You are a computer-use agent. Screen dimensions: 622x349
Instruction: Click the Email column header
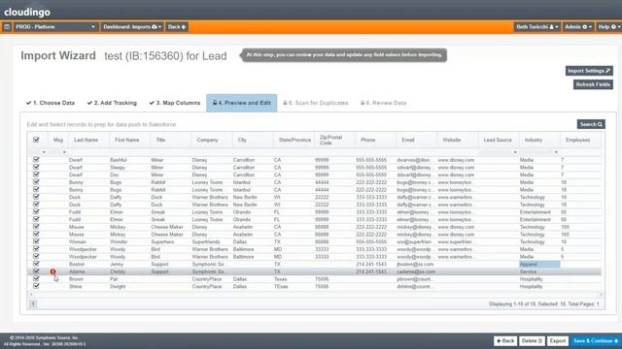(x=408, y=140)
